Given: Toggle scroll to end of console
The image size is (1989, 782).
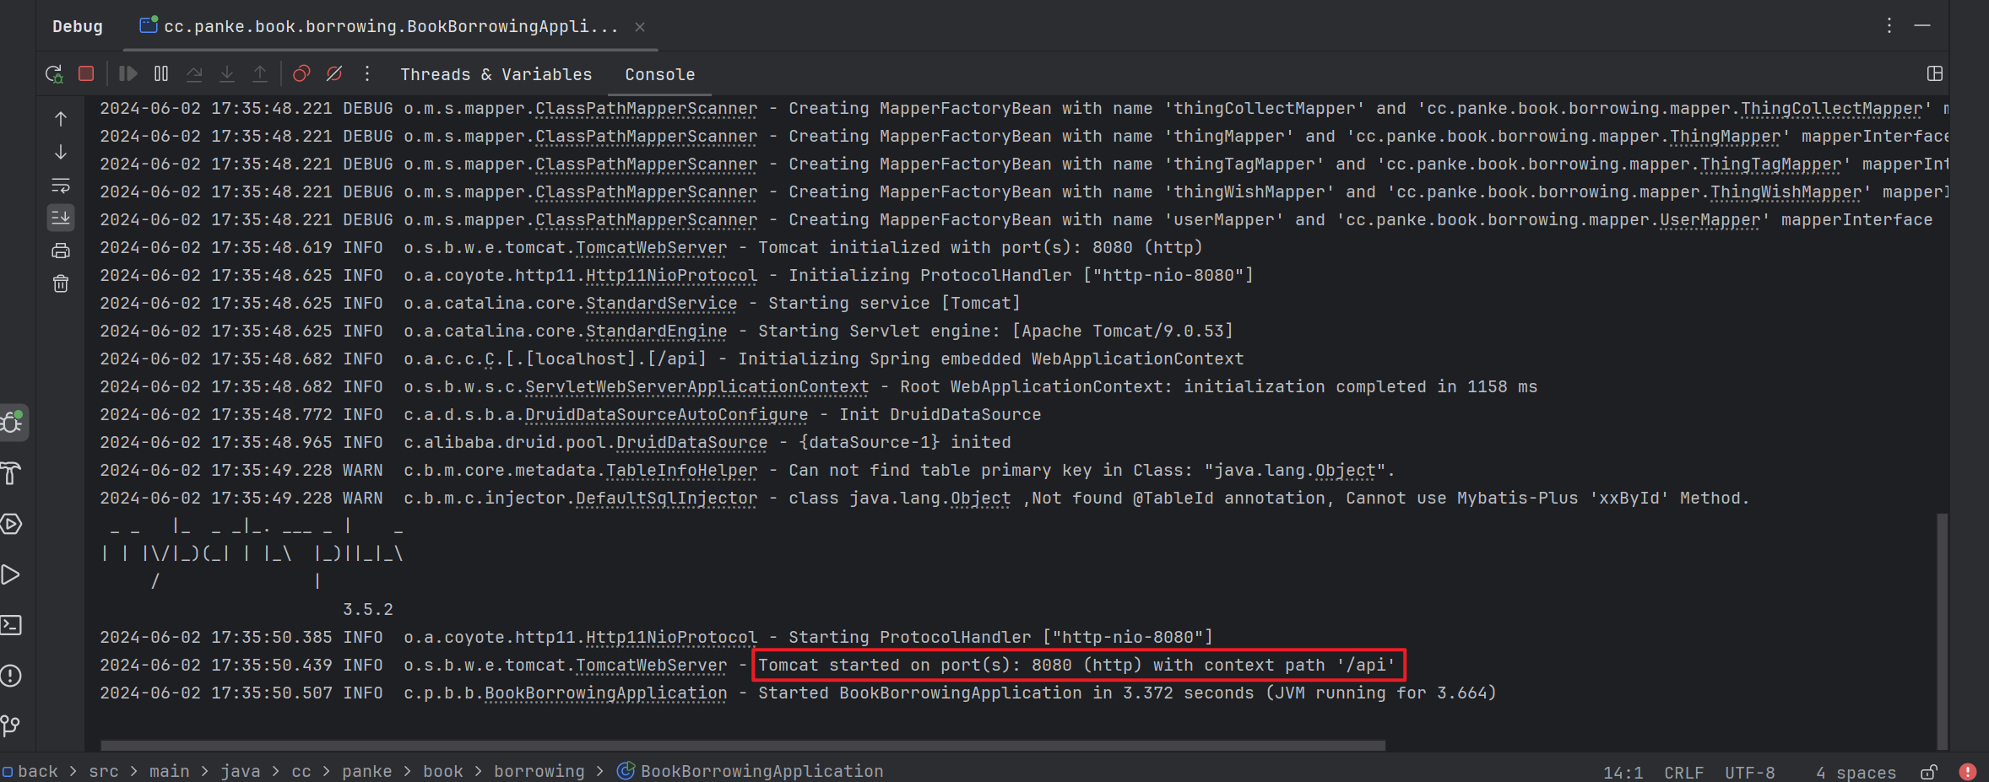Looking at the screenshot, I should click(x=61, y=218).
